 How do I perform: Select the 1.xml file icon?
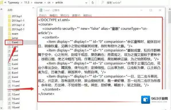tap(9, 42)
